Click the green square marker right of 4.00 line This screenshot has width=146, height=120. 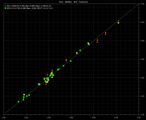coord(71,61)
